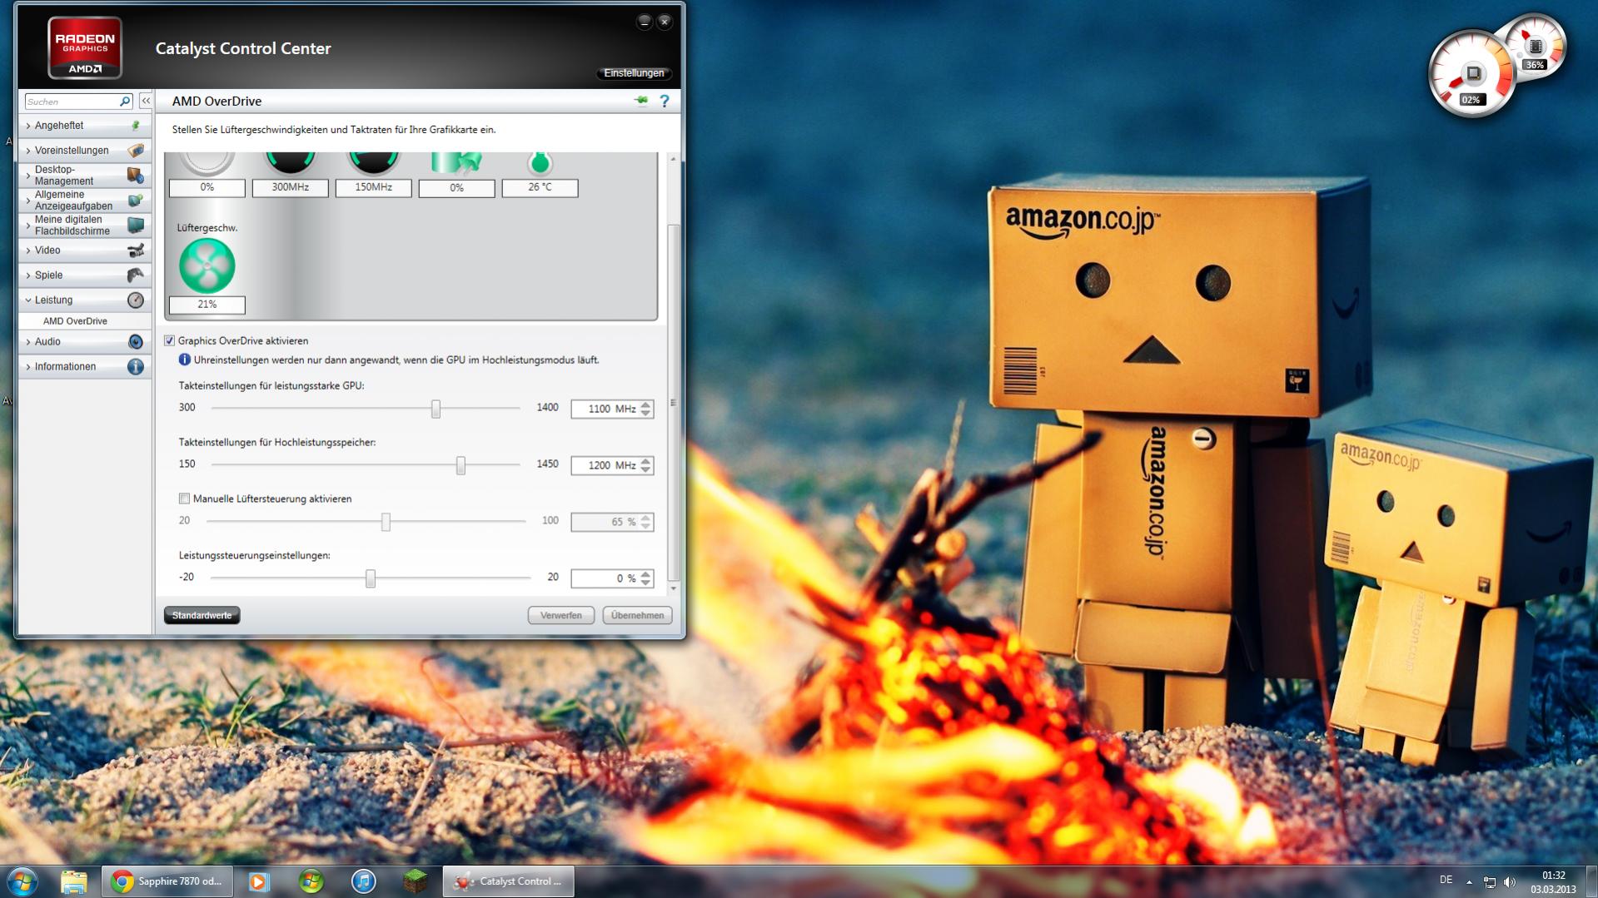This screenshot has width=1598, height=898.
Task: Show hidden tray icons with the arrow
Action: [x=1469, y=881]
